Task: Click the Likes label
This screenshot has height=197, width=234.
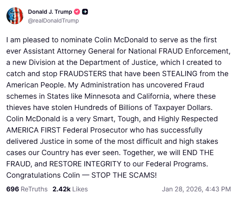Action: (80, 189)
